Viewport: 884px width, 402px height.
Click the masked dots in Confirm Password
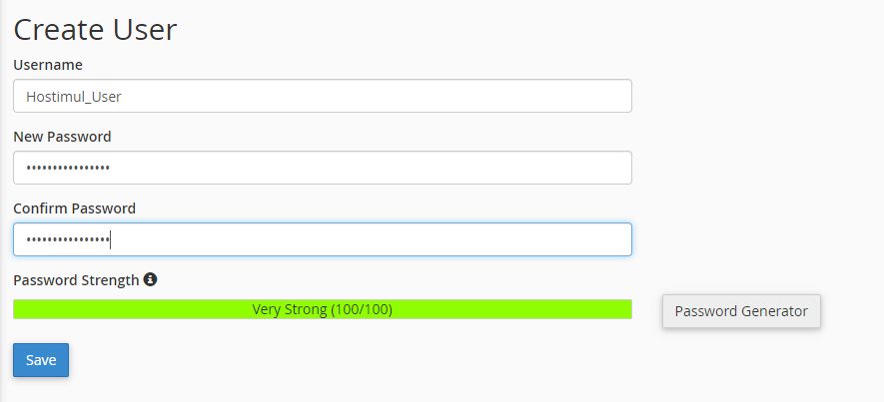pyautogui.click(x=68, y=239)
